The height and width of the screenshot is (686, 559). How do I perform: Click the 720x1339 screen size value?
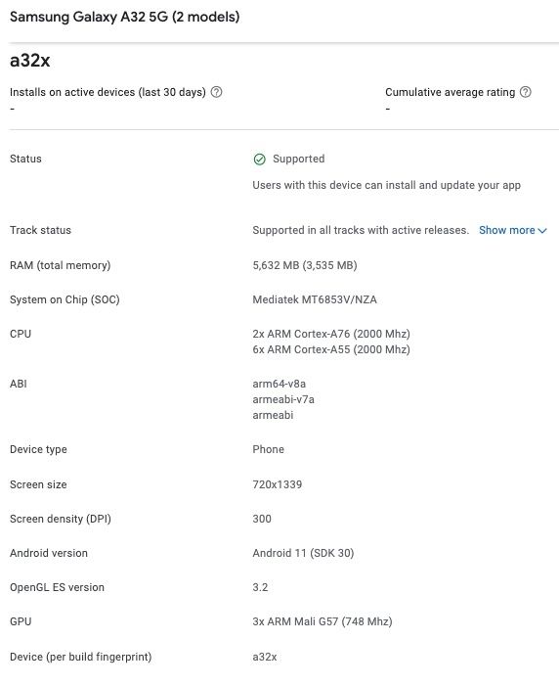point(278,484)
